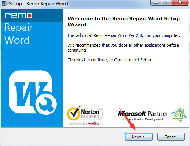
Task: Minimize the setup window
Action: coord(156,3)
